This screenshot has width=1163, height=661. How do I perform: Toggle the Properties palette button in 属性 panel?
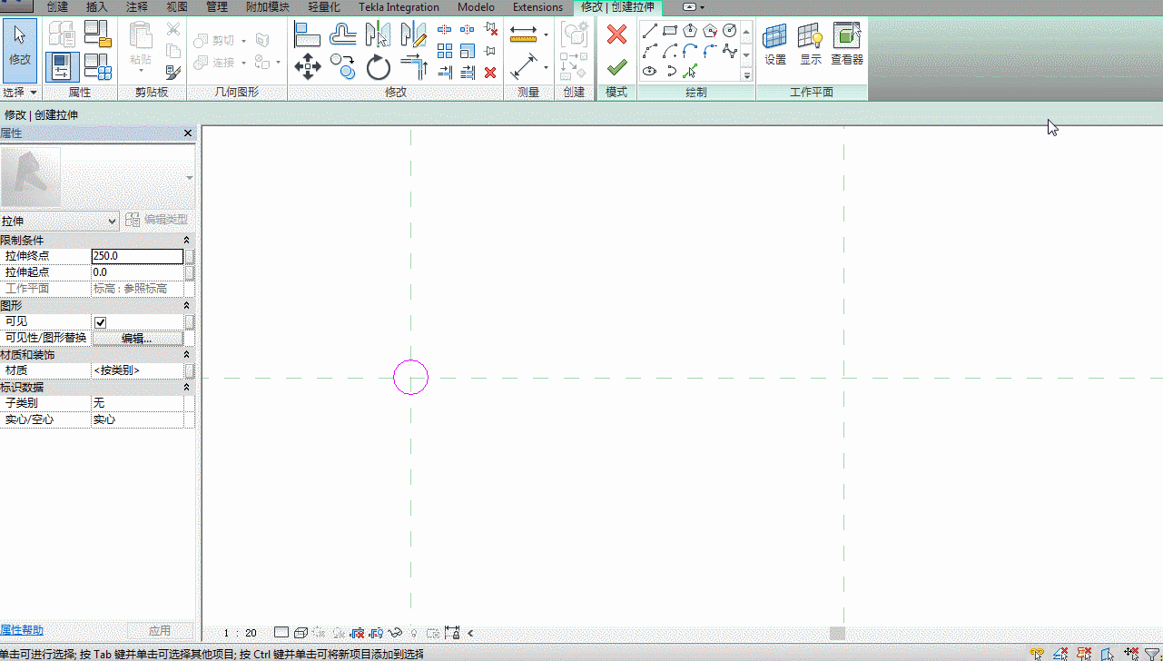[x=63, y=67]
